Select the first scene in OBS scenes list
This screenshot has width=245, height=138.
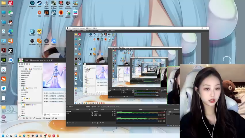tap(79, 112)
